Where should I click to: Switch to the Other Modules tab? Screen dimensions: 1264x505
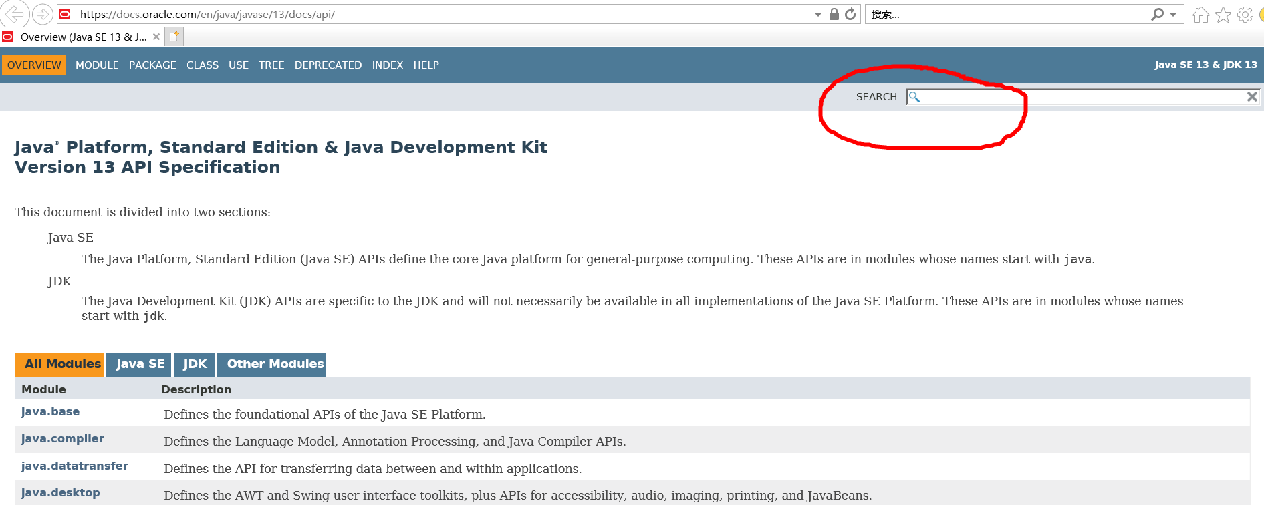271,365
